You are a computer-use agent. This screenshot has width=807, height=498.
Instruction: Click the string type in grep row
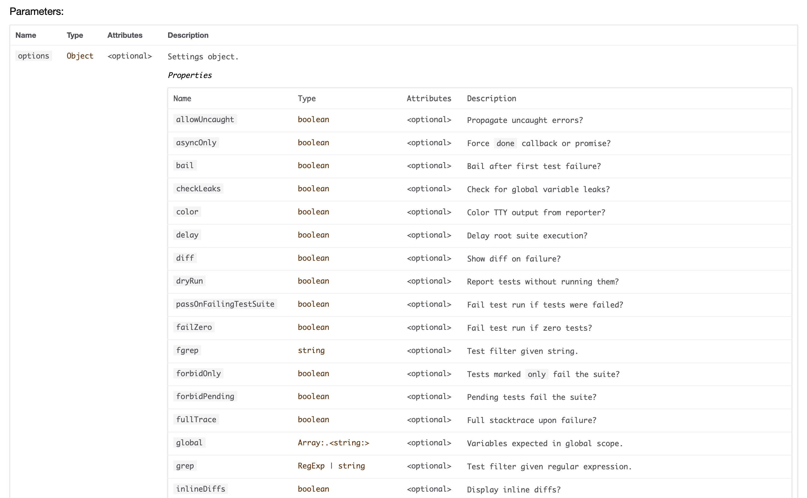pyautogui.click(x=351, y=466)
